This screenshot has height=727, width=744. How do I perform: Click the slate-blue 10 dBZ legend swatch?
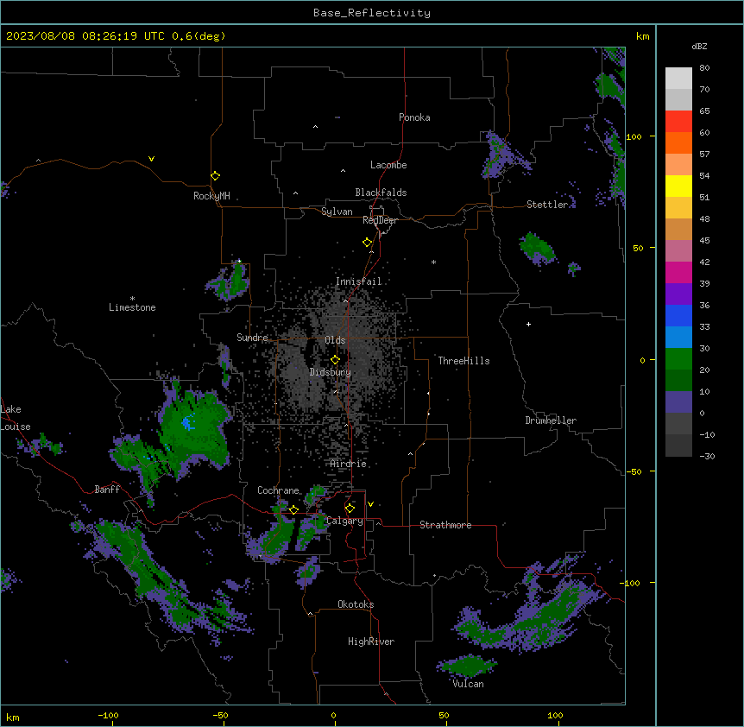tap(678, 402)
